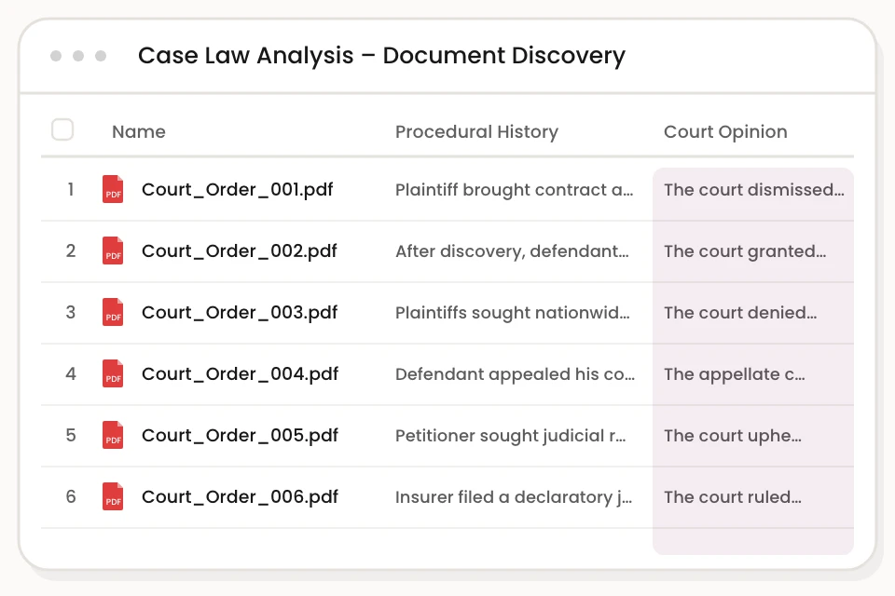Click row number 6
Screen dimensions: 895x596
[71, 496]
